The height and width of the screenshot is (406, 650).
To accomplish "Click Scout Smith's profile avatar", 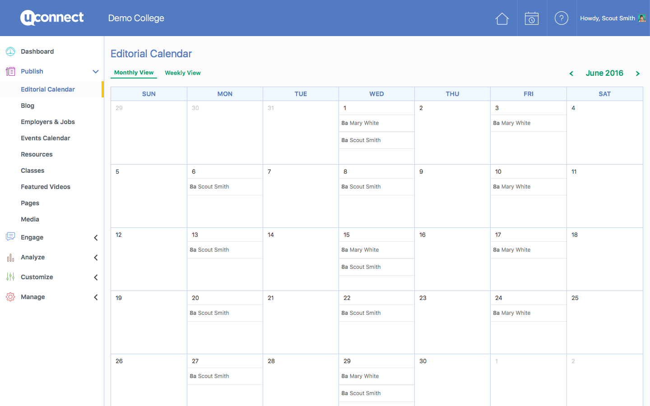I will pyautogui.click(x=641, y=18).
